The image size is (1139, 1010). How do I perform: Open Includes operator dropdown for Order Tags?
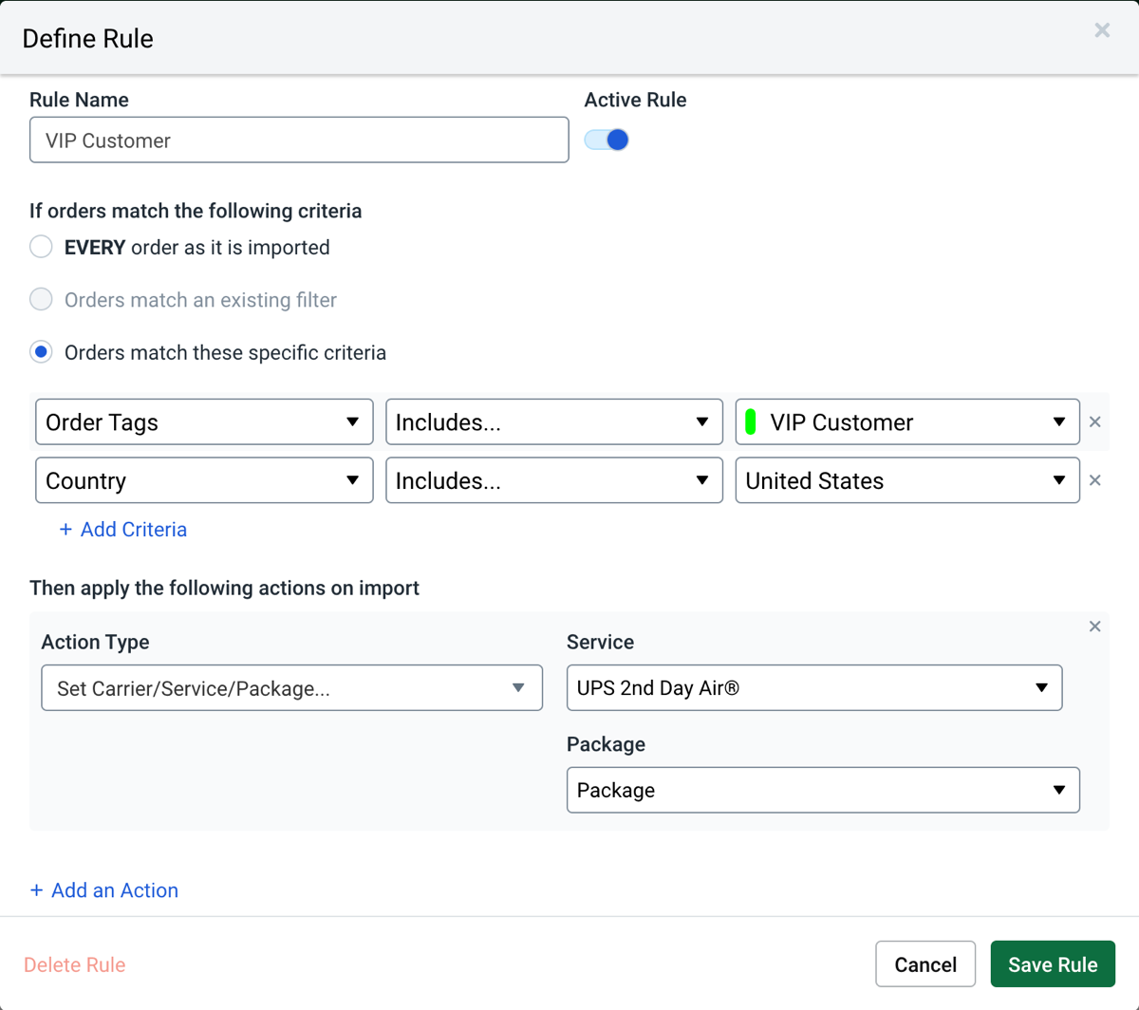coord(553,422)
